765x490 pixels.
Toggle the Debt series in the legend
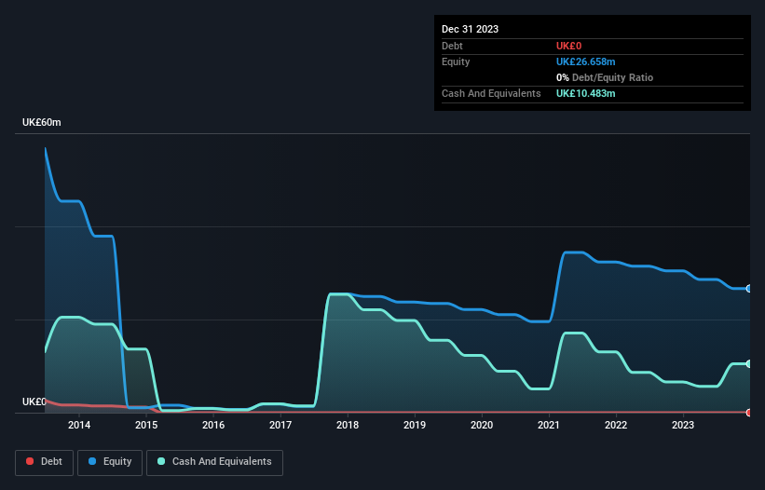tap(45, 462)
